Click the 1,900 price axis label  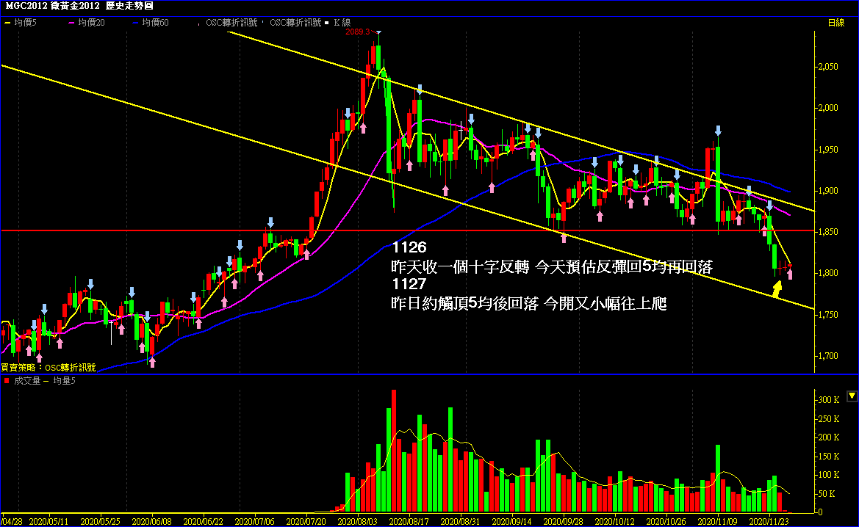828,190
